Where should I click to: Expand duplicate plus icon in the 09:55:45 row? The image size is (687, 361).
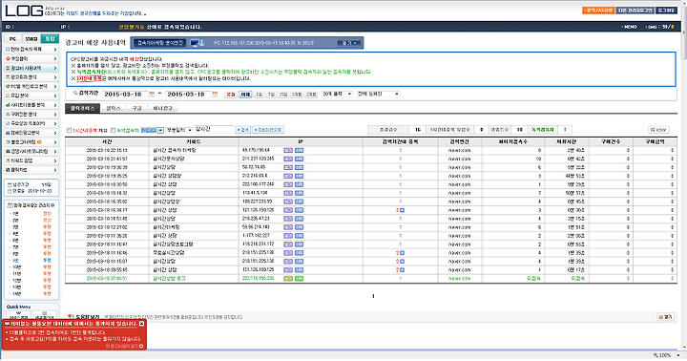pos(403,270)
